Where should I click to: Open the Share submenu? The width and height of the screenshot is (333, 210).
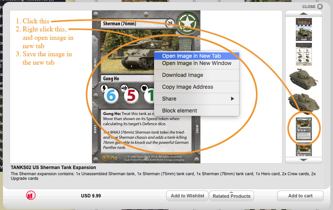pos(197,99)
